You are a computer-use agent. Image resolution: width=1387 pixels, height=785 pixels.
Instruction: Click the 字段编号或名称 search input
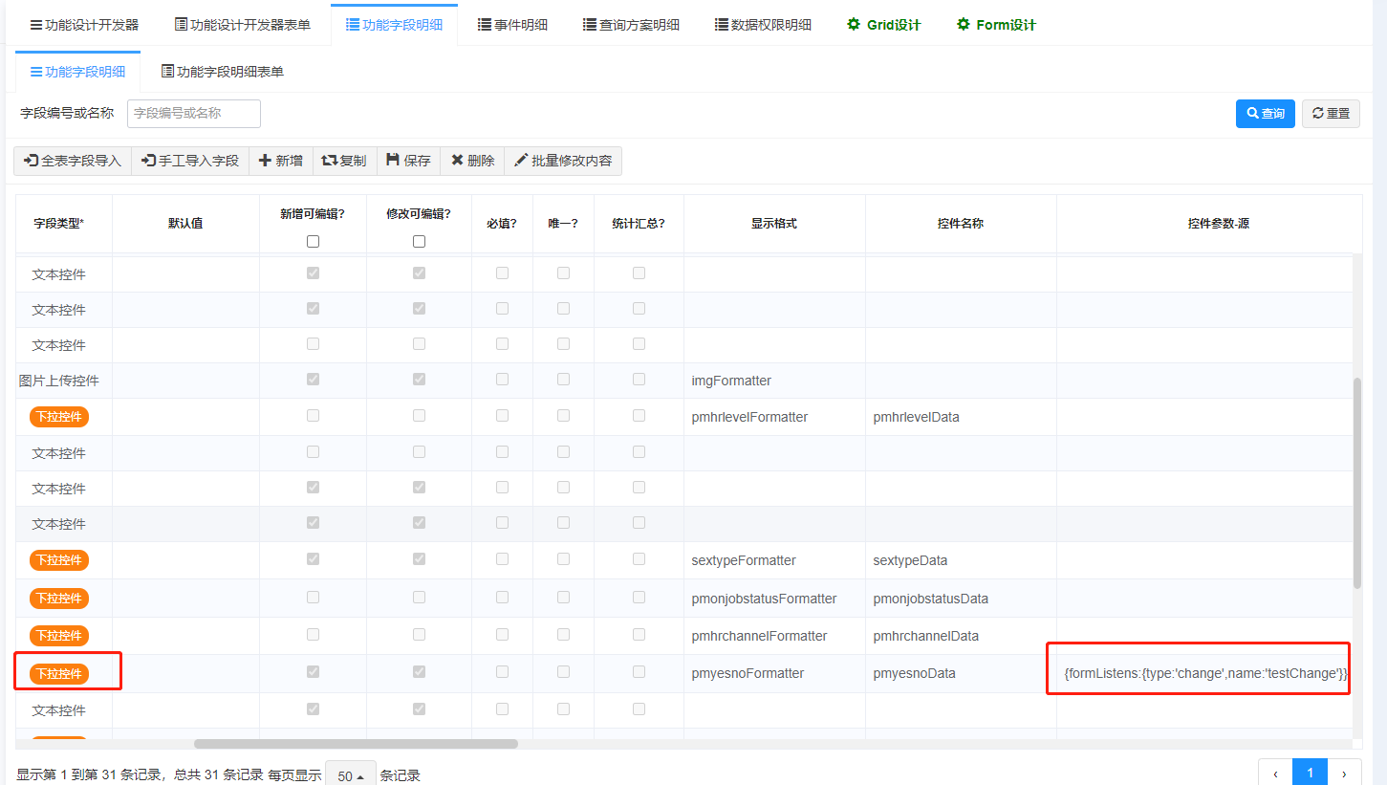point(194,113)
